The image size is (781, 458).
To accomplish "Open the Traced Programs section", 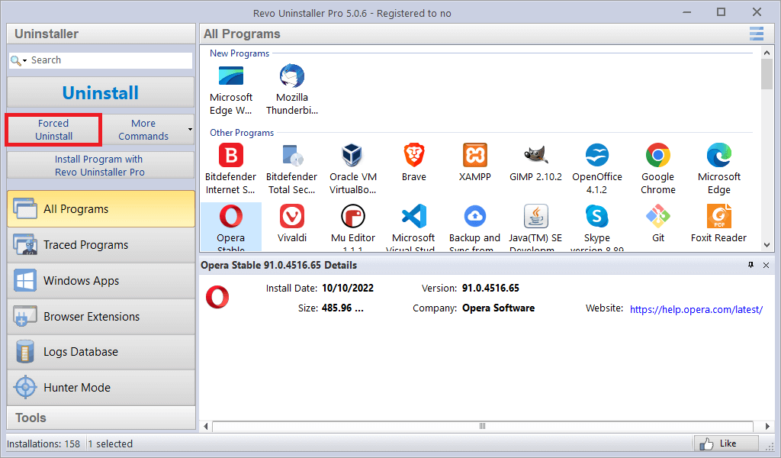I will tap(100, 245).
